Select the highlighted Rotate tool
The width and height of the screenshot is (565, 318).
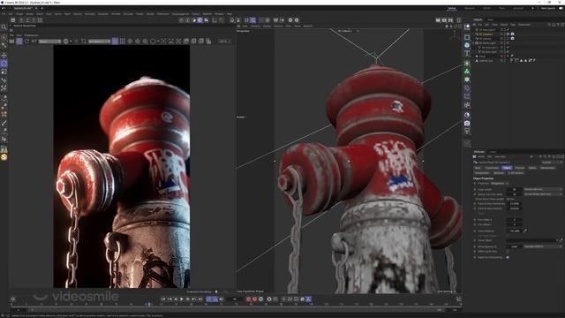4,64
